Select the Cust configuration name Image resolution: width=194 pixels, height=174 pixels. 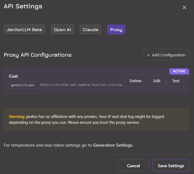[14, 76]
